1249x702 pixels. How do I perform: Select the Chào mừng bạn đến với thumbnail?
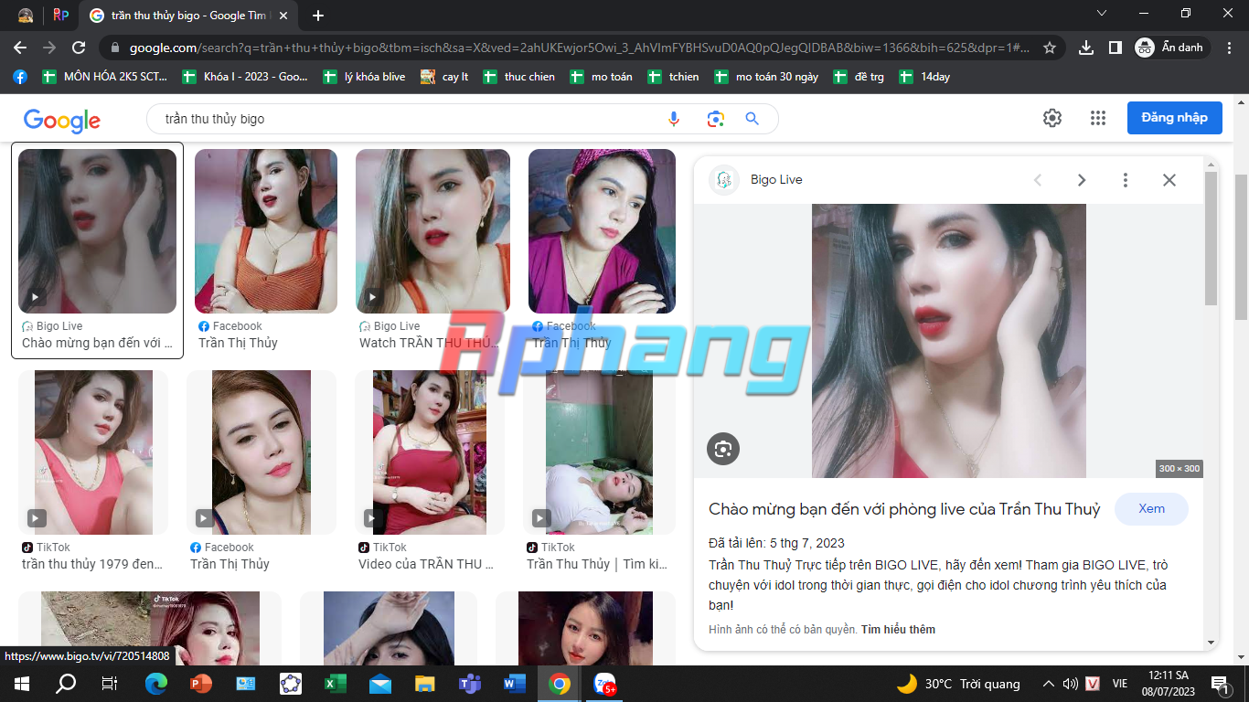tap(98, 231)
